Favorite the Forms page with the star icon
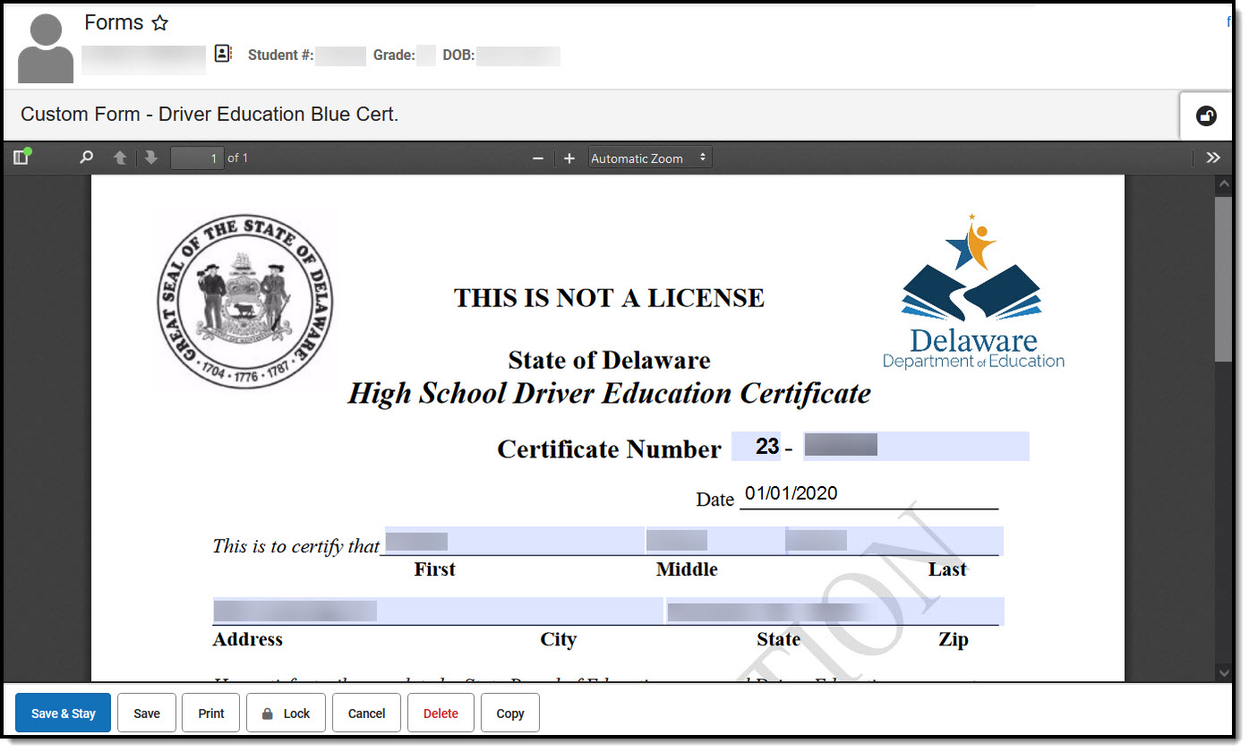Viewport: 1249px width, 752px height. pyautogui.click(x=159, y=23)
